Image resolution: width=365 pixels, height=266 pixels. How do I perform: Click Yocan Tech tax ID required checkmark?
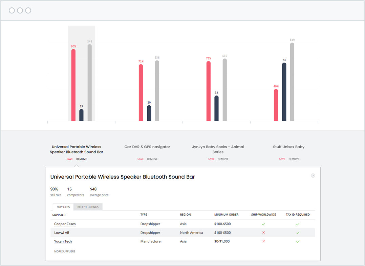[x=298, y=241]
